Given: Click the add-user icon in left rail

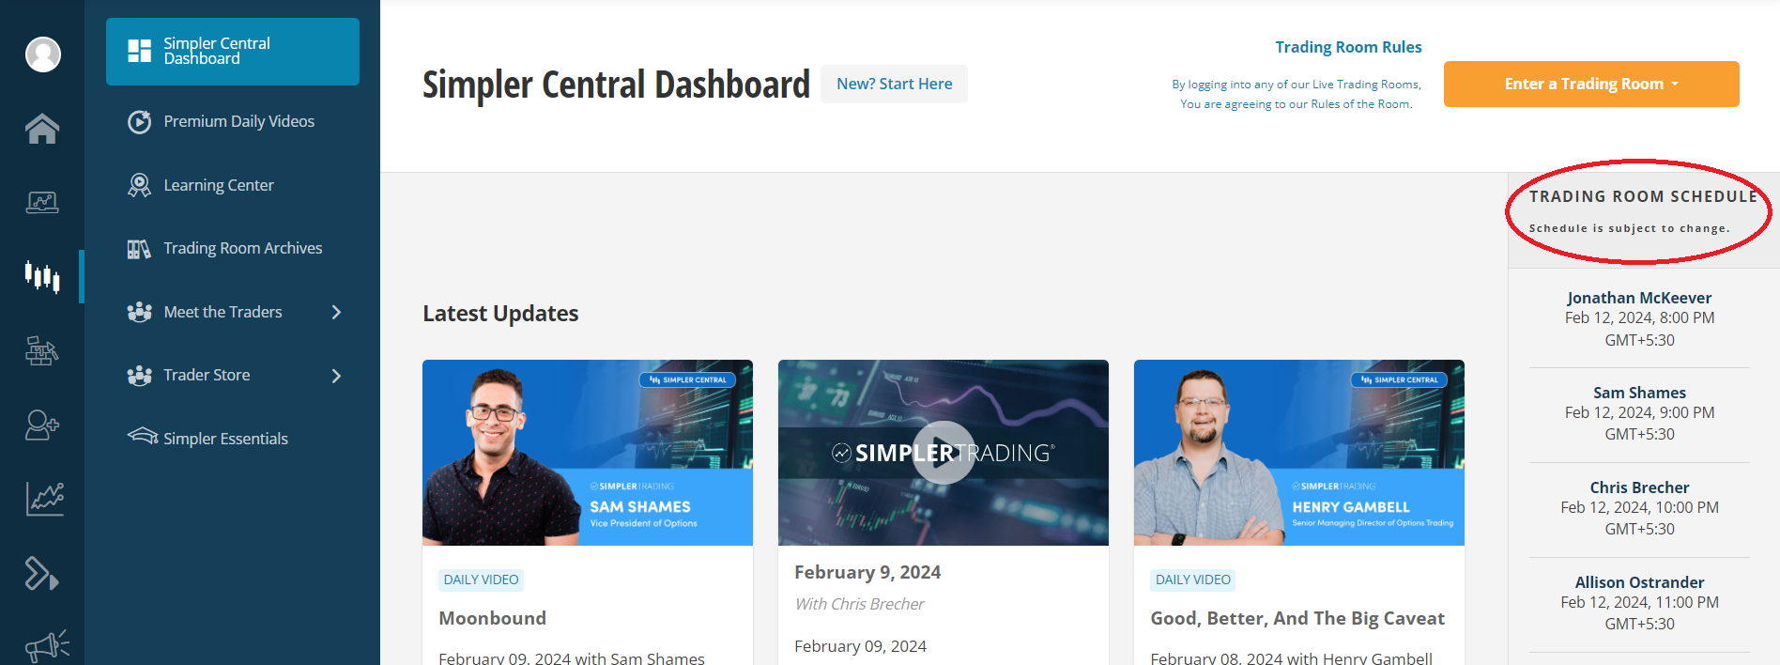Looking at the screenshot, I should pyautogui.click(x=42, y=425).
